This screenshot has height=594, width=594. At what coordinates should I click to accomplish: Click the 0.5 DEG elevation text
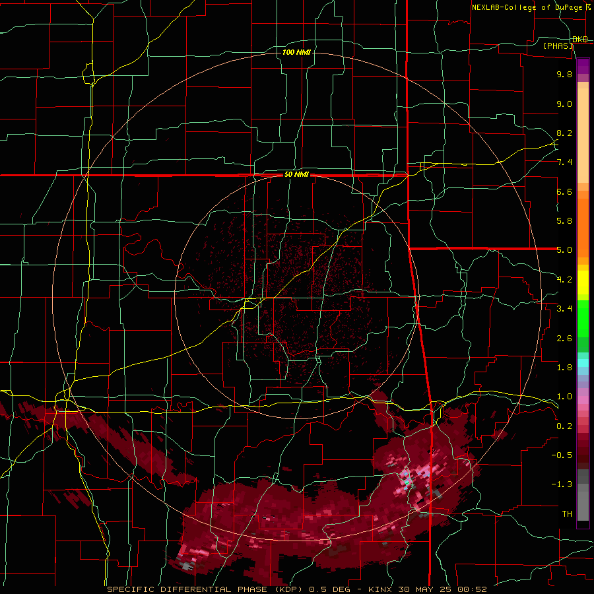(x=330, y=589)
